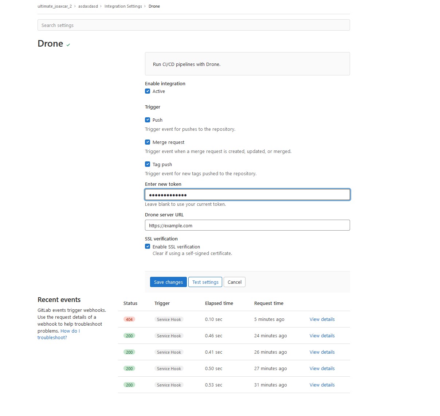The height and width of the screenshot is (416, 440).
Task: Click the Save changes button
Action: pos(168,282)
